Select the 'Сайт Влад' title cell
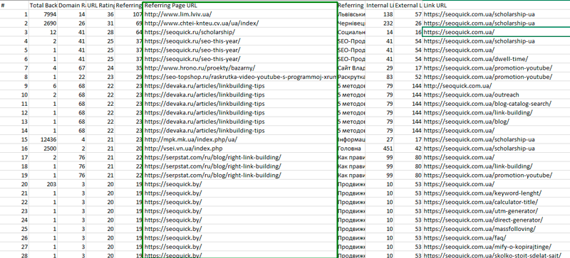 (351, 68)
